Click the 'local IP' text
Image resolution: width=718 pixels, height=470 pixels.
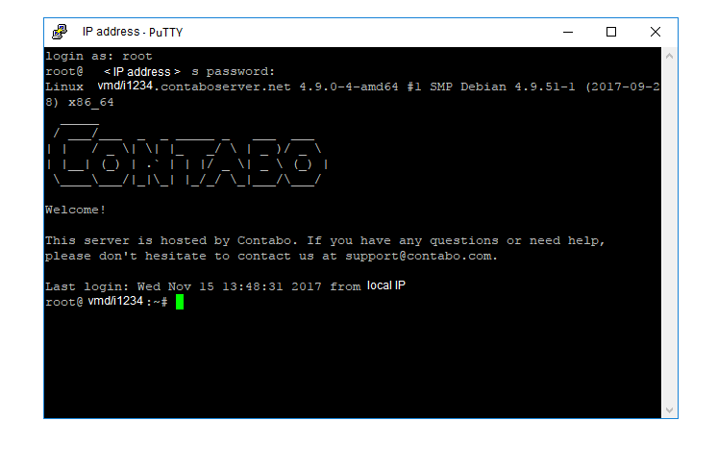coord(386,285)
